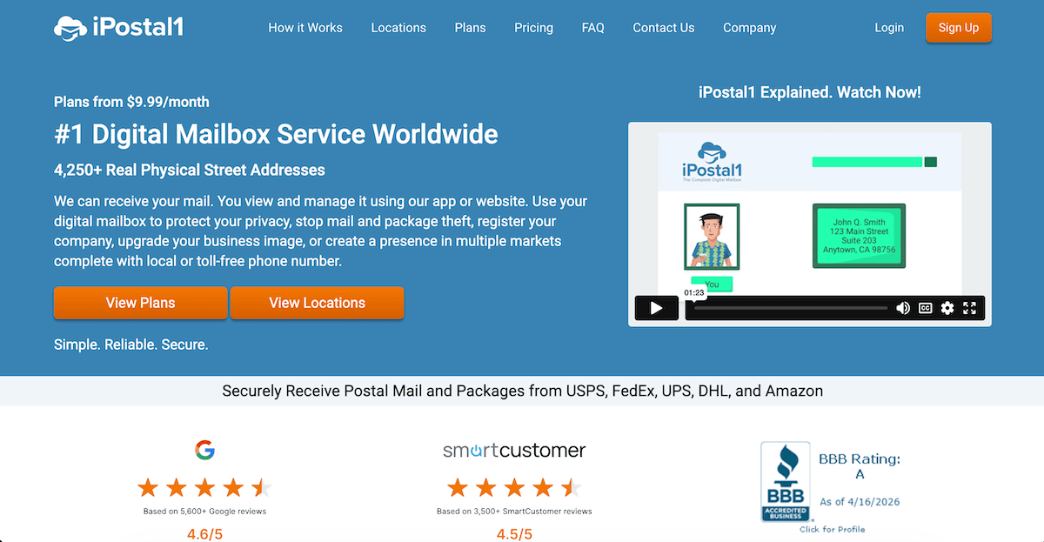Toggle closed captions on the video

click(926, 308)
